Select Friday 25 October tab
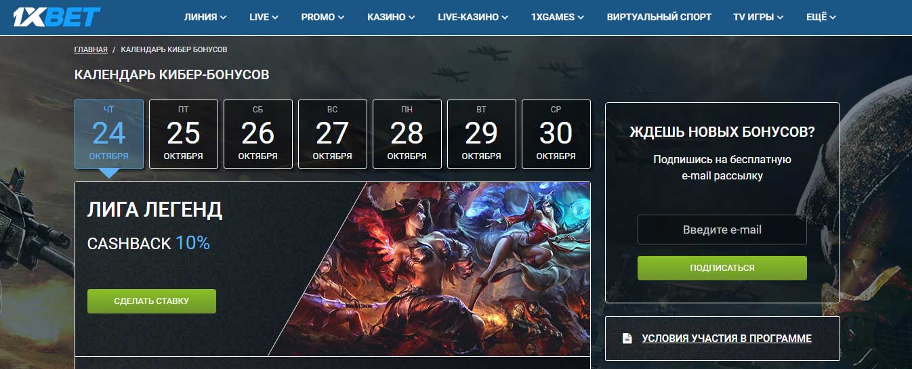The height and width of the screenshot is (369, 912). tap(184, 134)
